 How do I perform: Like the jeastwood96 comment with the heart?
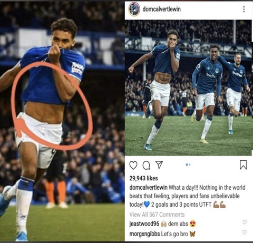[x=245, y=222]
